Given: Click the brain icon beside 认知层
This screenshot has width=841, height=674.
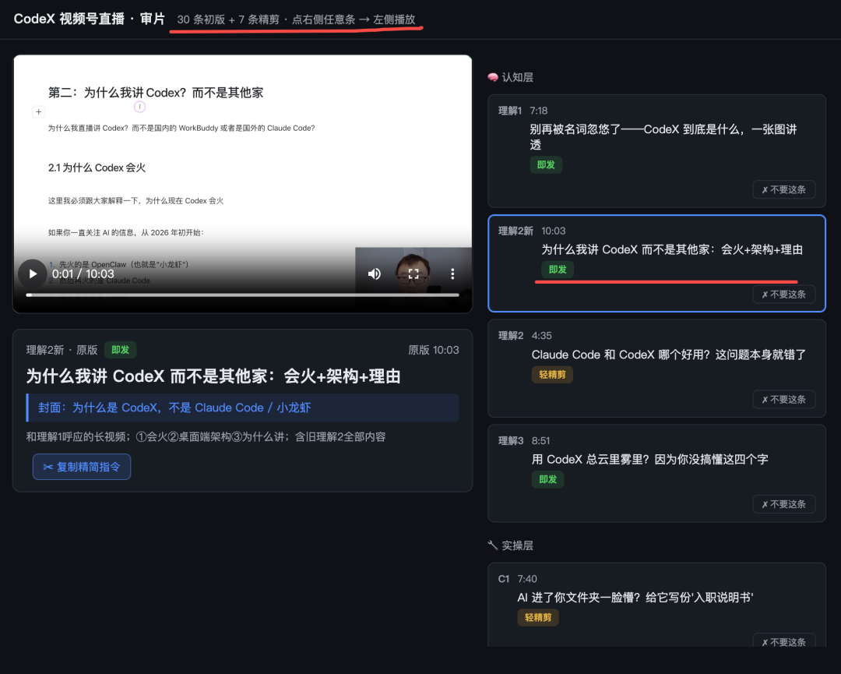Looking at the screenshot, I should 493,77.
